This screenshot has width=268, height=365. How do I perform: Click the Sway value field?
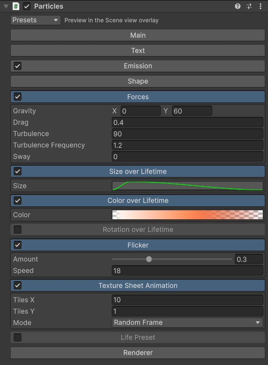point(188,157)
